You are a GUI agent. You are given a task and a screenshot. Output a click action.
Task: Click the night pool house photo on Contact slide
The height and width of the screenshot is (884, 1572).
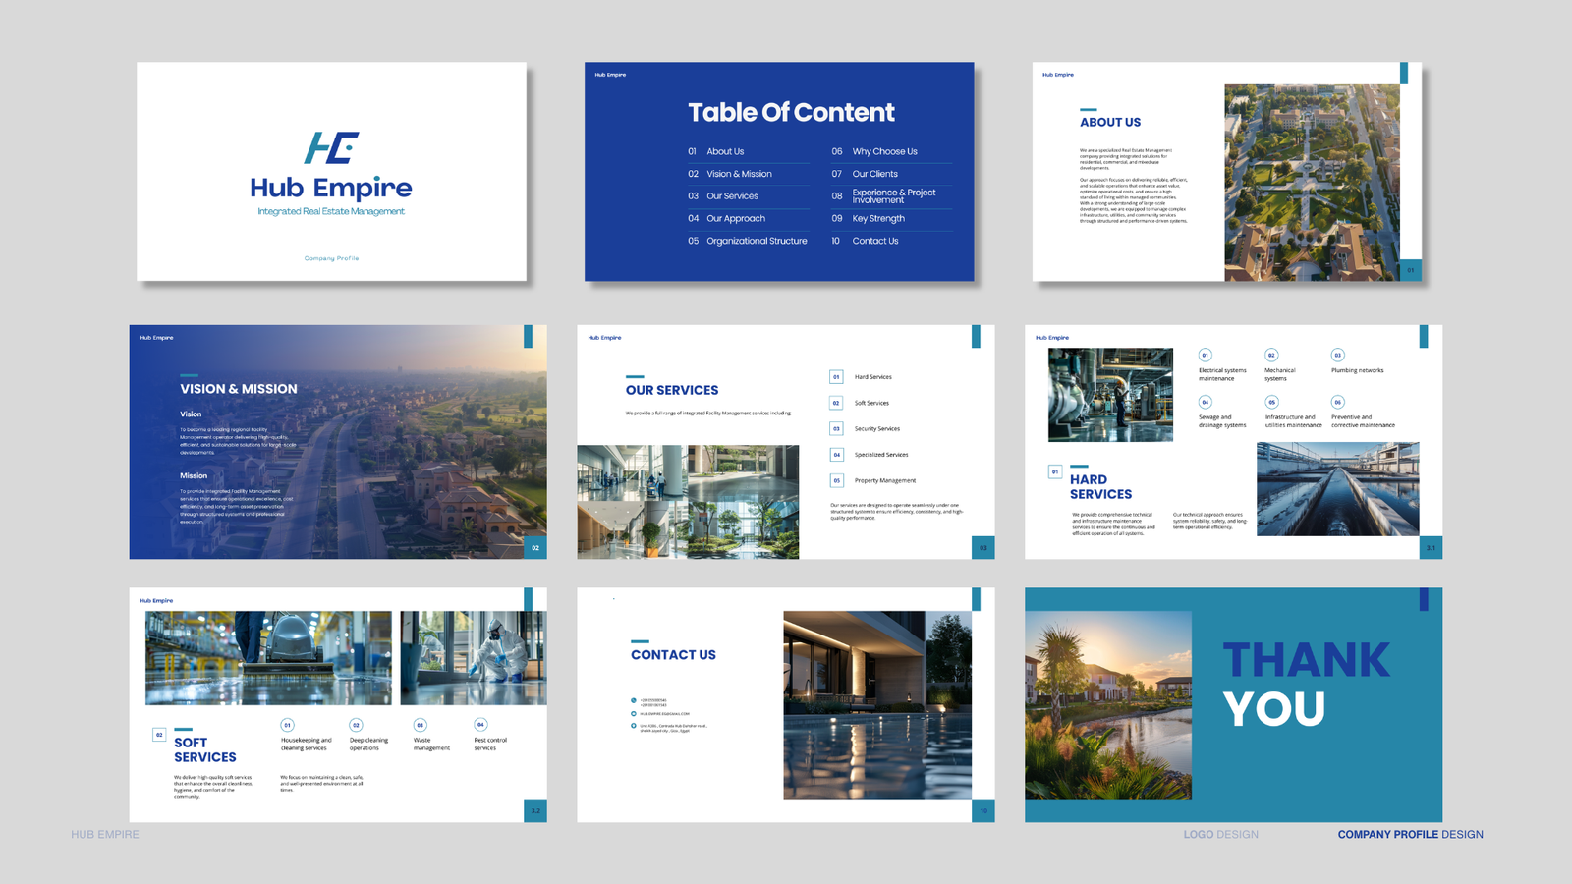pyautogui.click(x=877, y=705)
